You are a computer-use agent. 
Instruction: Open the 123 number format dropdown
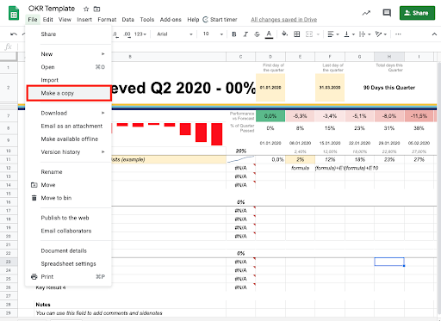(140, 34)
